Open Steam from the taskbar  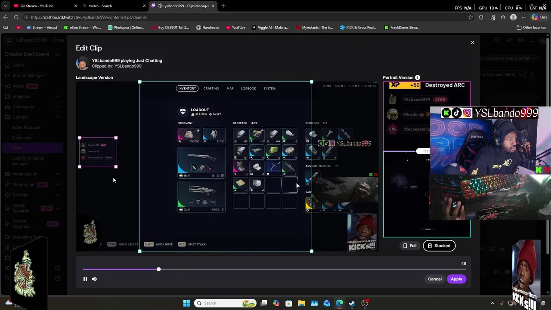click(352, 303)
